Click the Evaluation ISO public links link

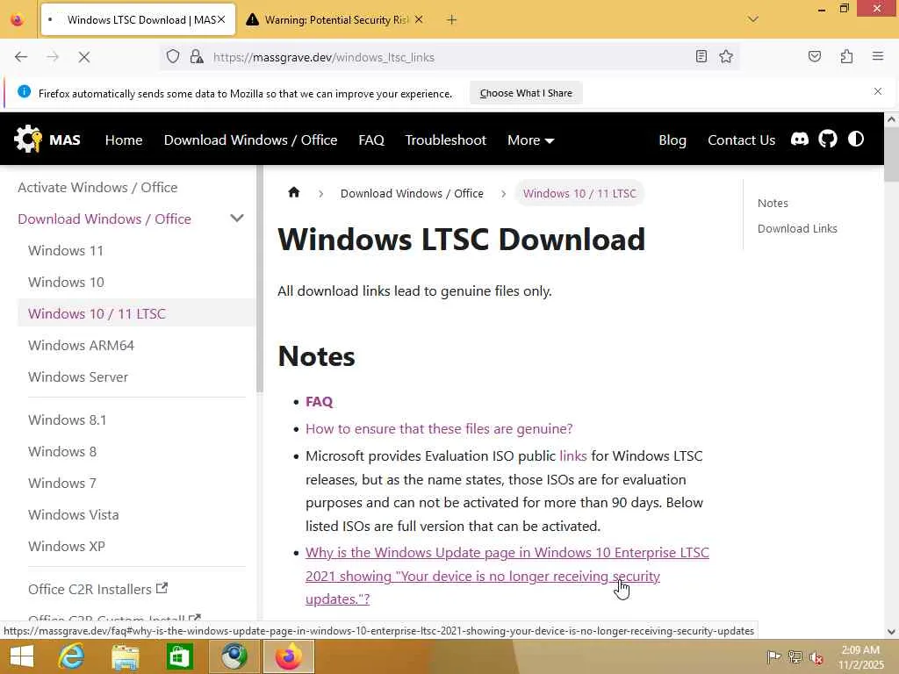click(x=572, y=455)
